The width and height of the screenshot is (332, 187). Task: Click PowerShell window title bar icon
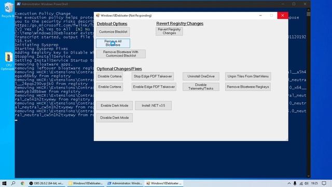19,4
